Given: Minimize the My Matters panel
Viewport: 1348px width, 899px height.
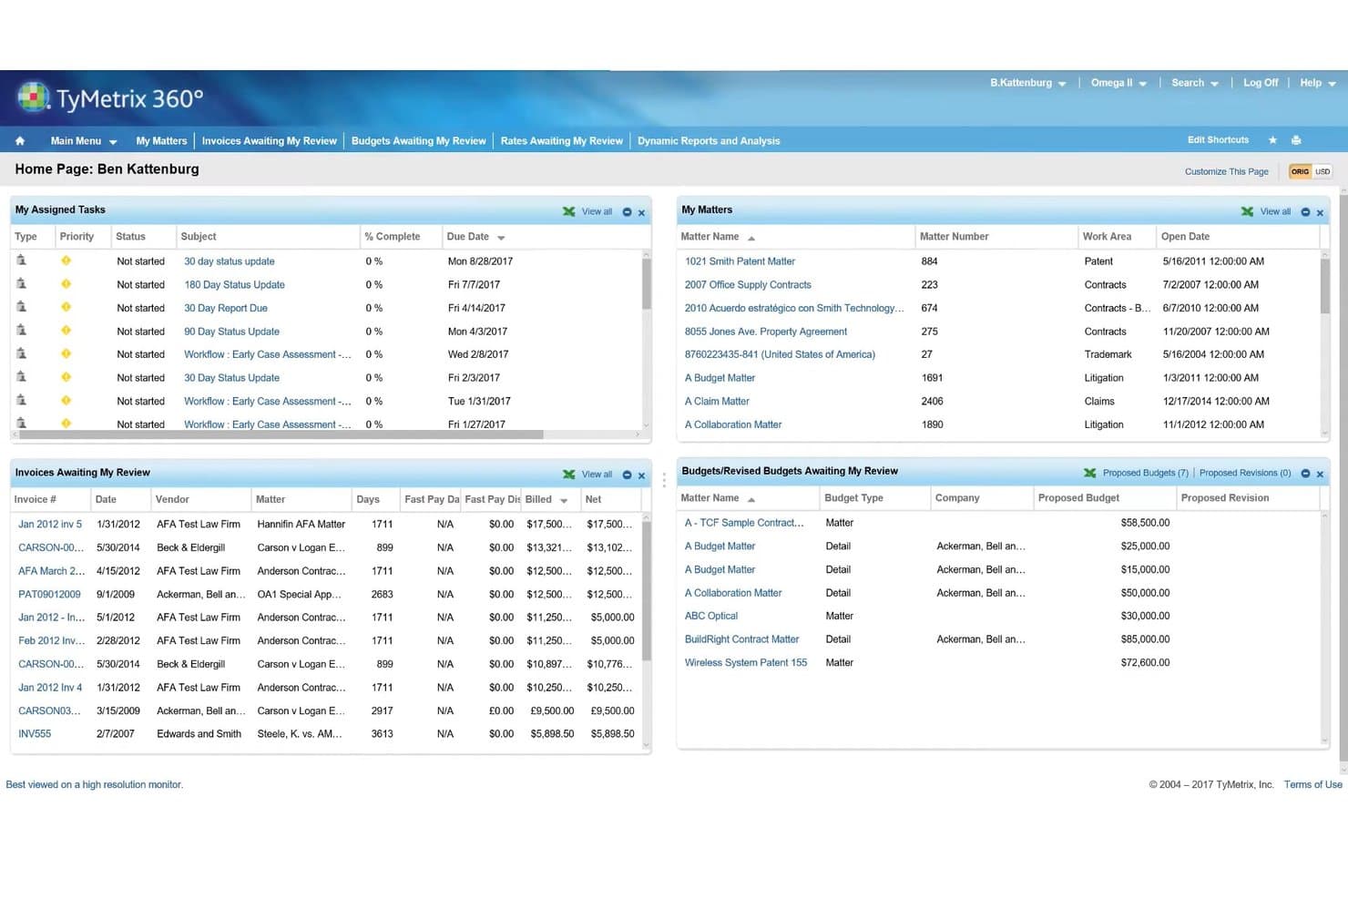Looking at the screenshot, I should 1305,212.
